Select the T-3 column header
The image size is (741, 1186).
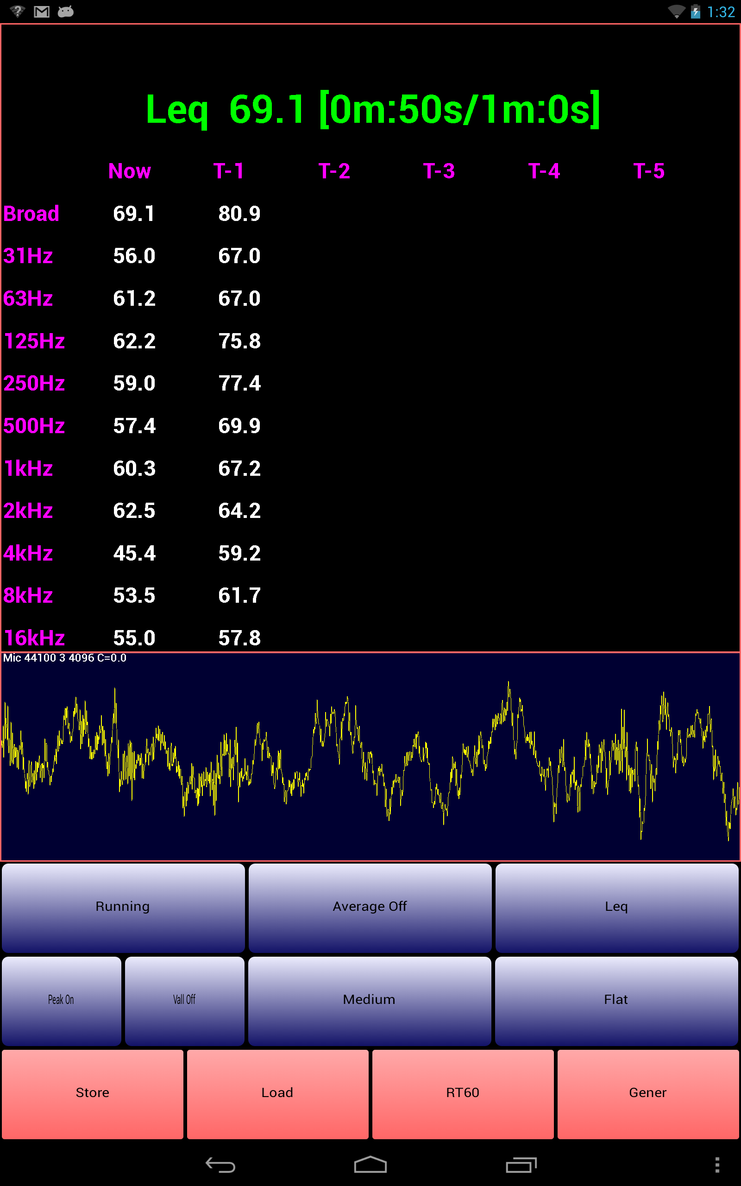[439, 171]
